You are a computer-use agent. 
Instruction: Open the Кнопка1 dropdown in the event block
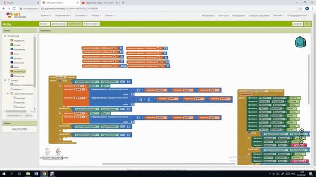tap(61, 77)
